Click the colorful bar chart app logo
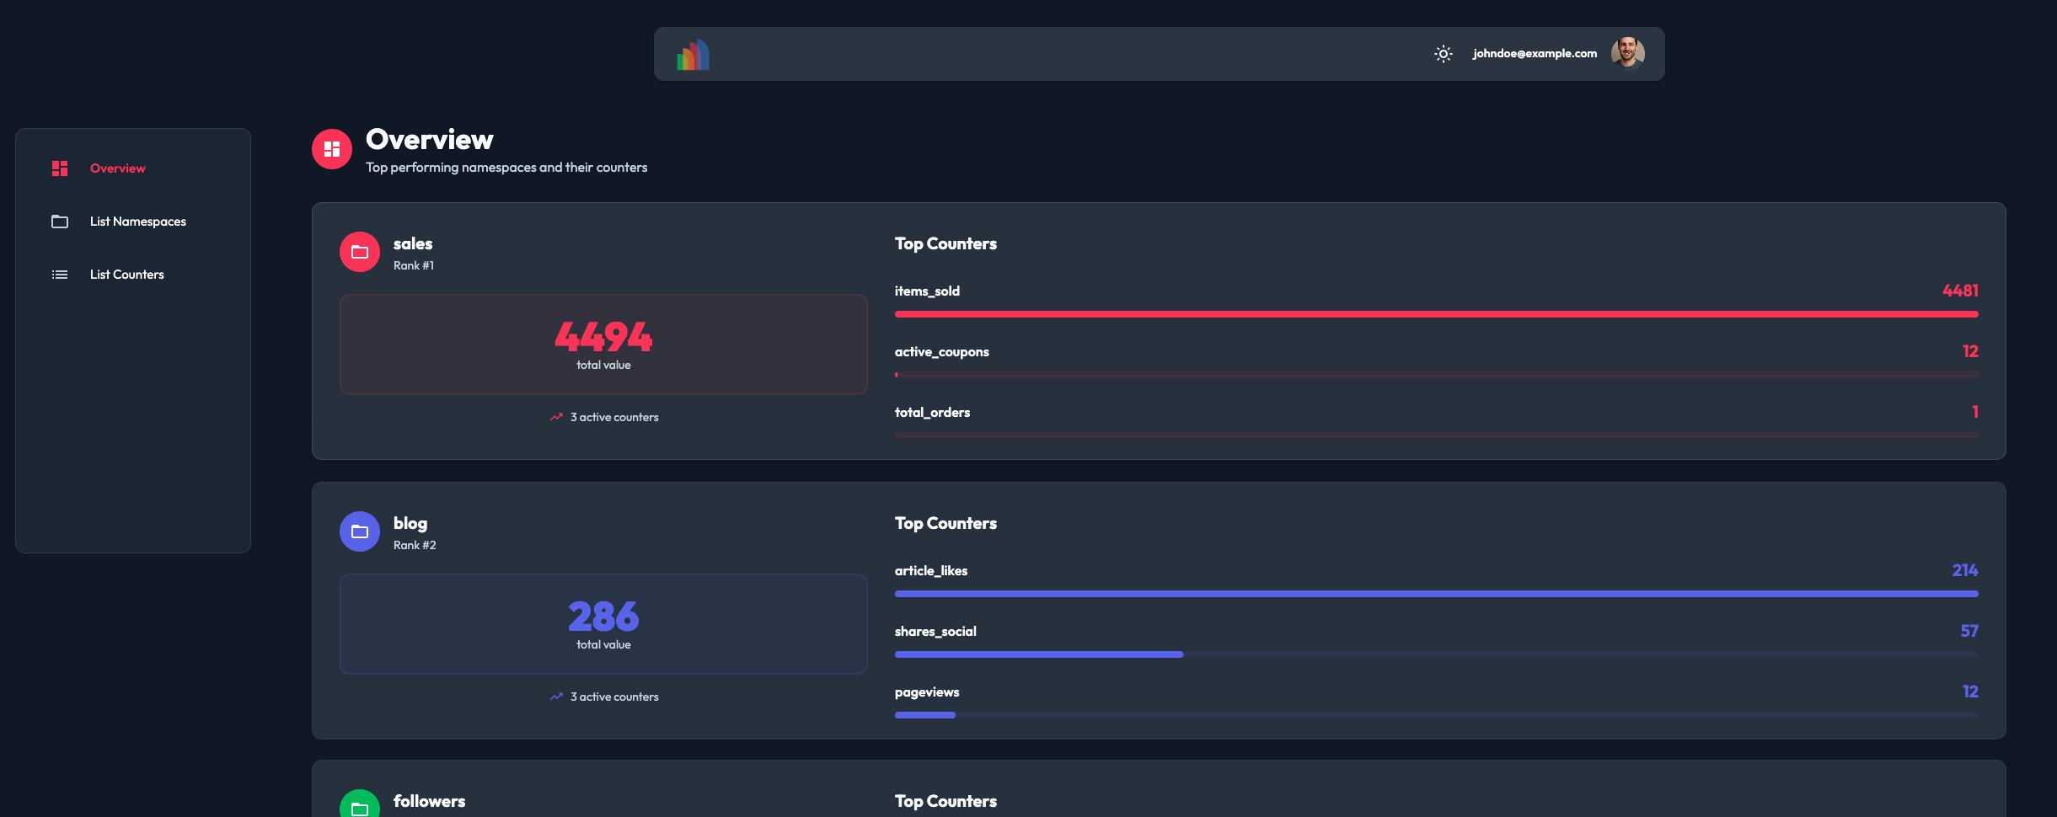2057x817 pixels. tap(693, 55)
